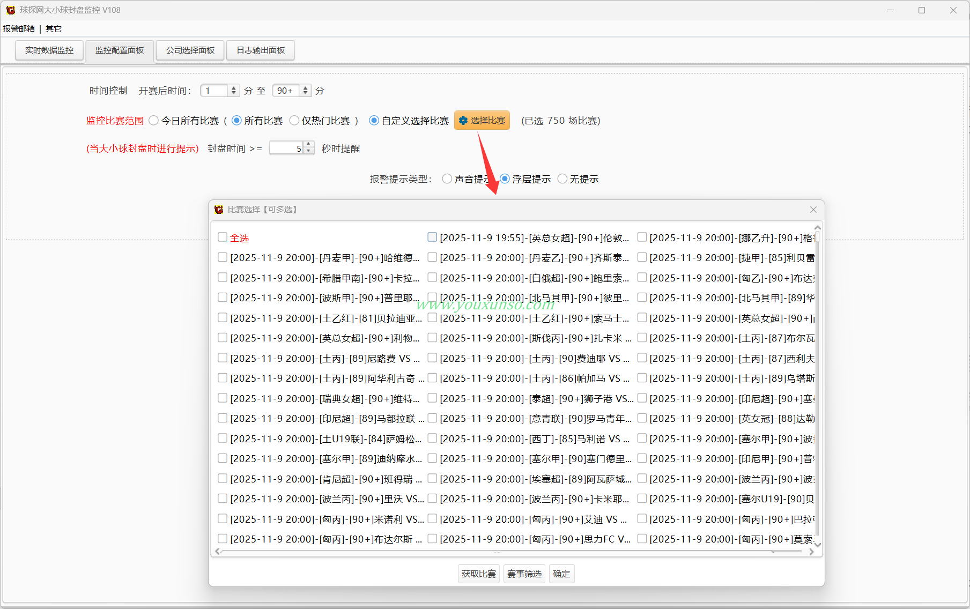Screen dimensions: 970x609
Task: Click the start minute spinner arrows
Action: point(234,91)
